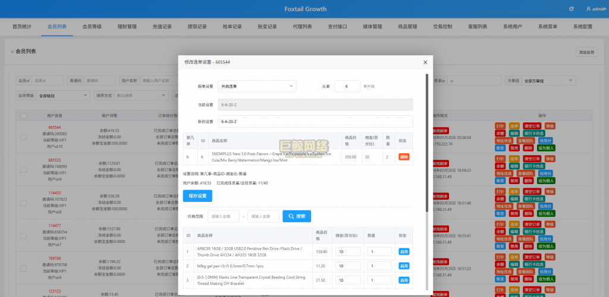This screenshot has width=609, height=297.
Task: Select the 会员列表 tab
Action: [56, 27]
